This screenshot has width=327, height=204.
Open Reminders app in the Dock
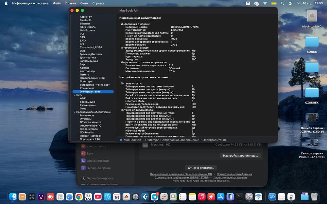coord(183,197)
